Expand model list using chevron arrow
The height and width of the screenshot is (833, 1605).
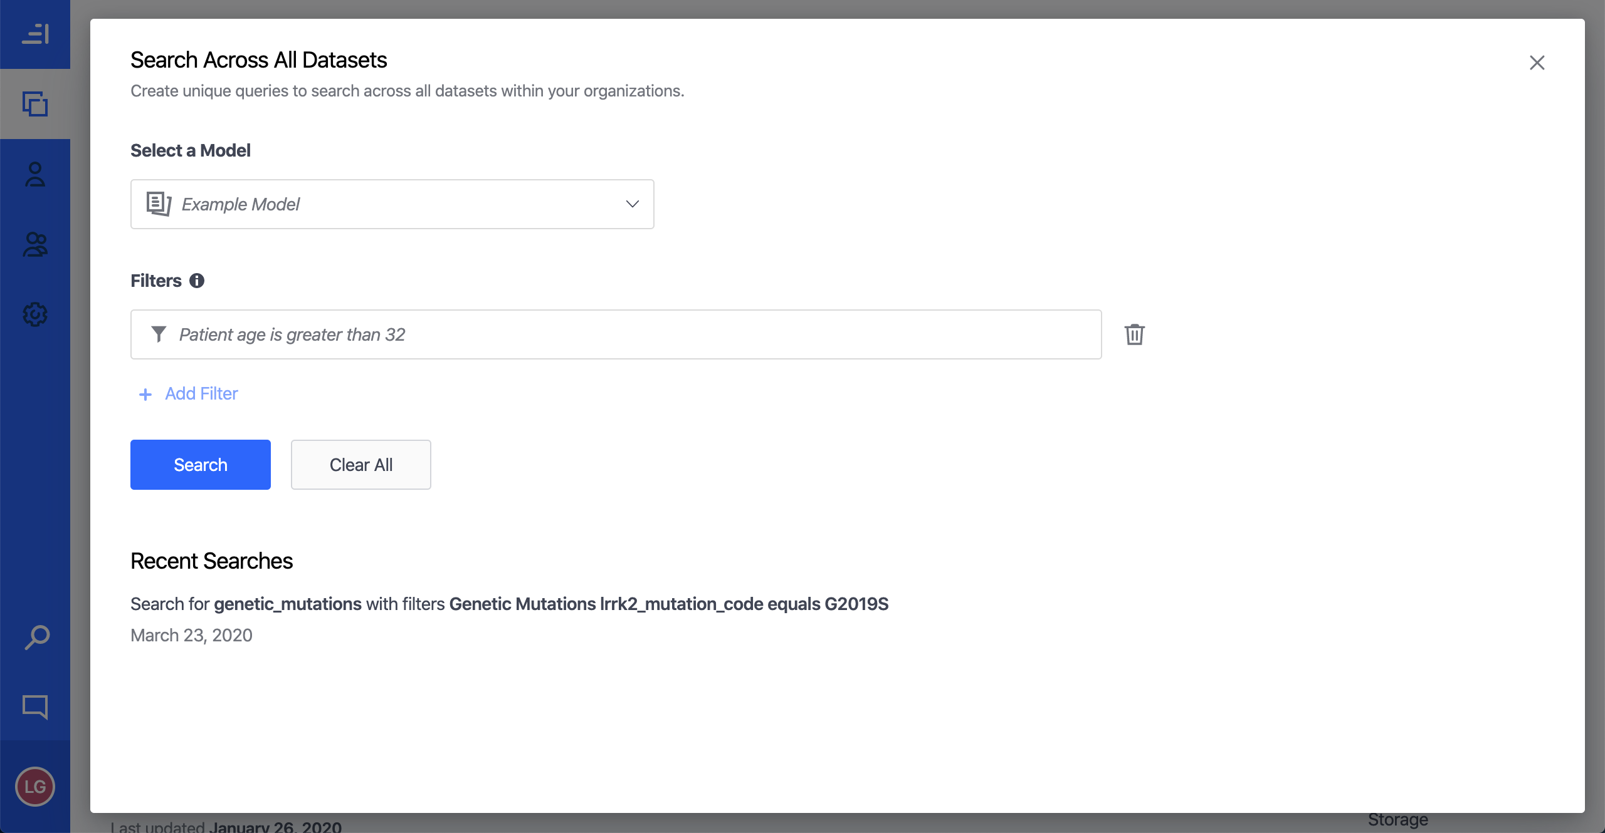click(632, 204)
